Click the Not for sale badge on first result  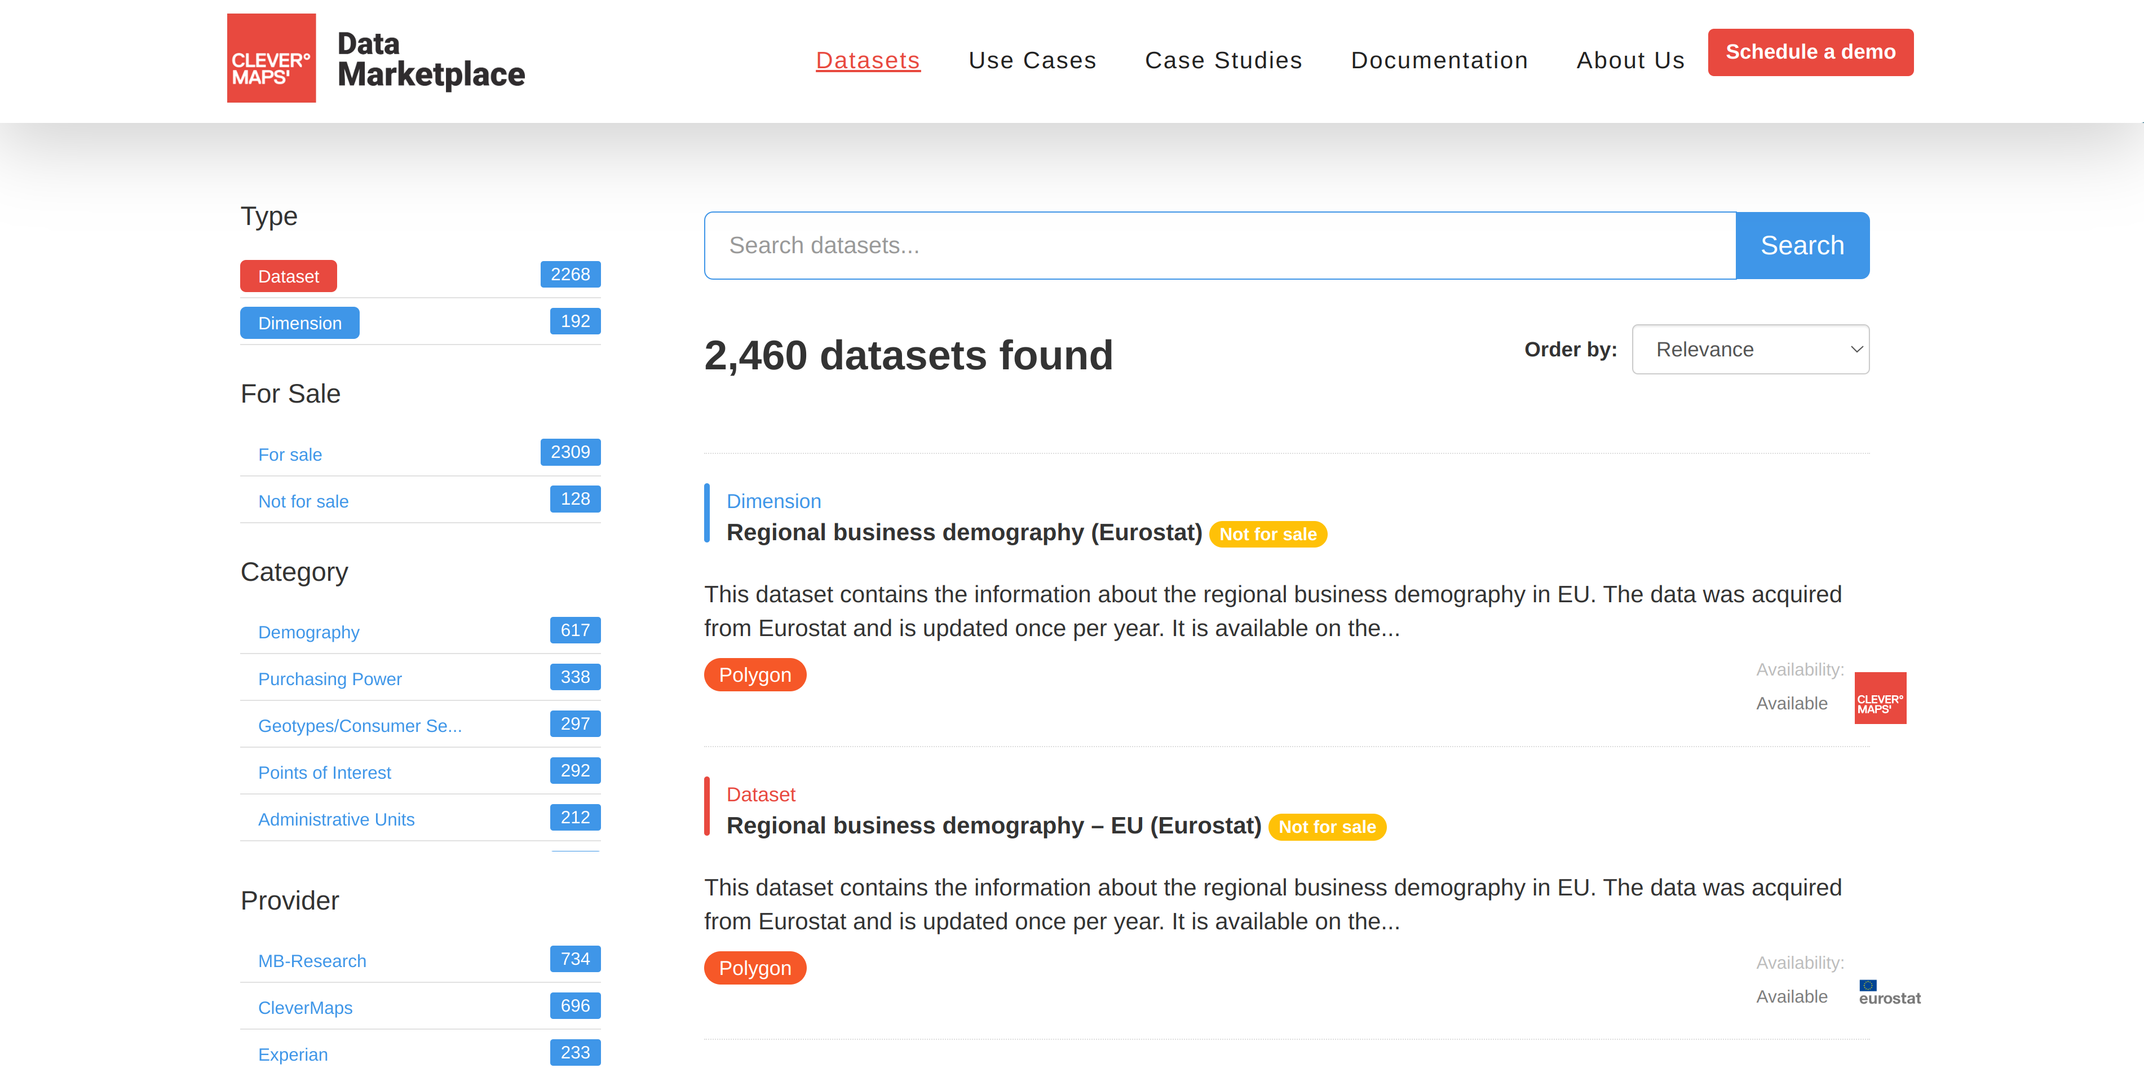coord(1267,535)
